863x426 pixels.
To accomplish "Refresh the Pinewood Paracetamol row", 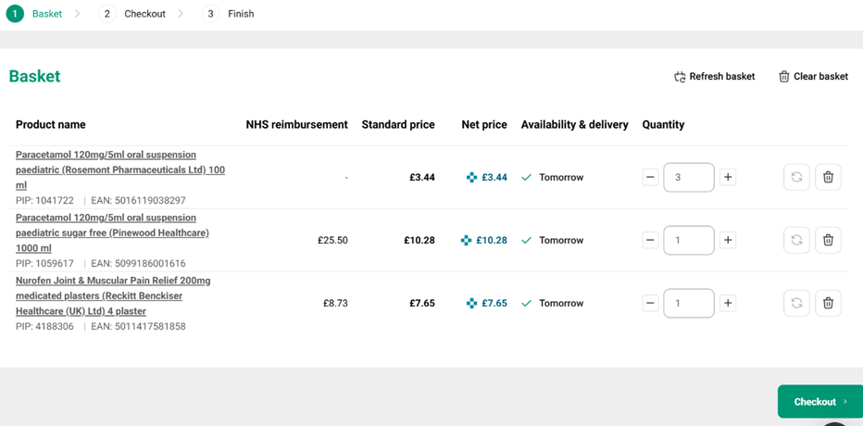I will point(796,240).
